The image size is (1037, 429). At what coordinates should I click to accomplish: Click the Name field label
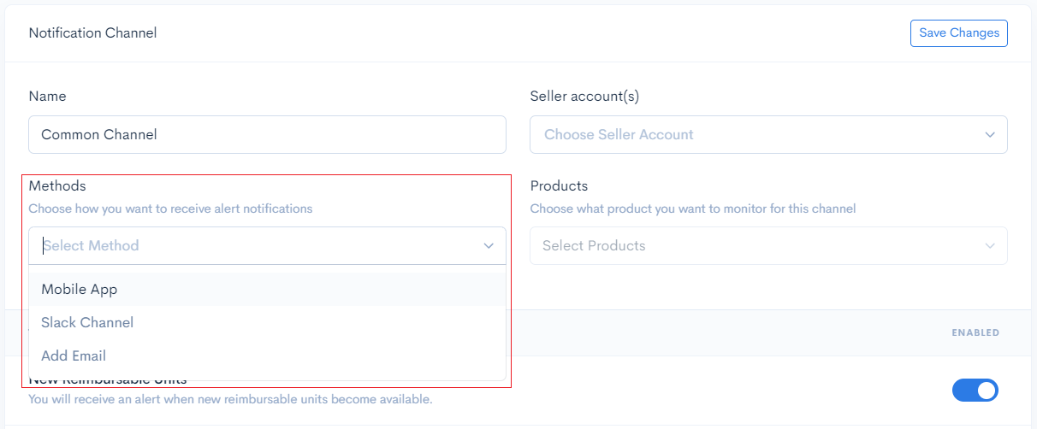[47, 97]
